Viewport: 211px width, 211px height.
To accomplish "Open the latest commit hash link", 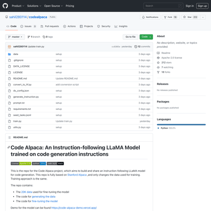I will coord(116,47).
